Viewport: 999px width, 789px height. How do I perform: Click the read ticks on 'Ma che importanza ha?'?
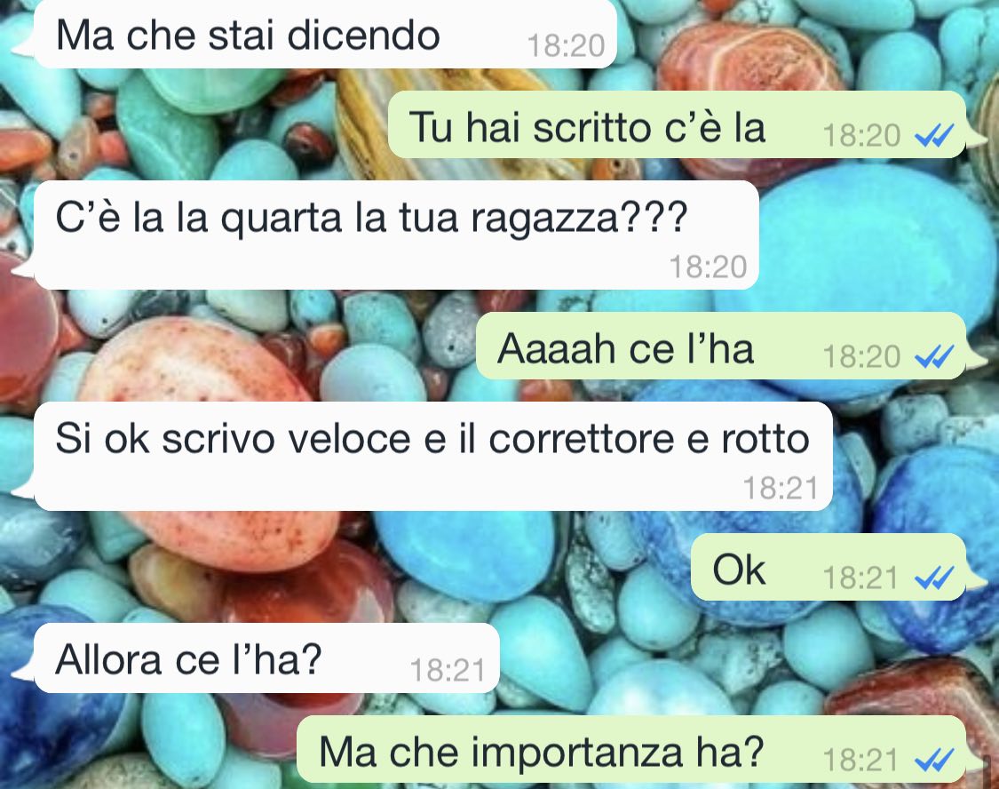click(934, 760)
